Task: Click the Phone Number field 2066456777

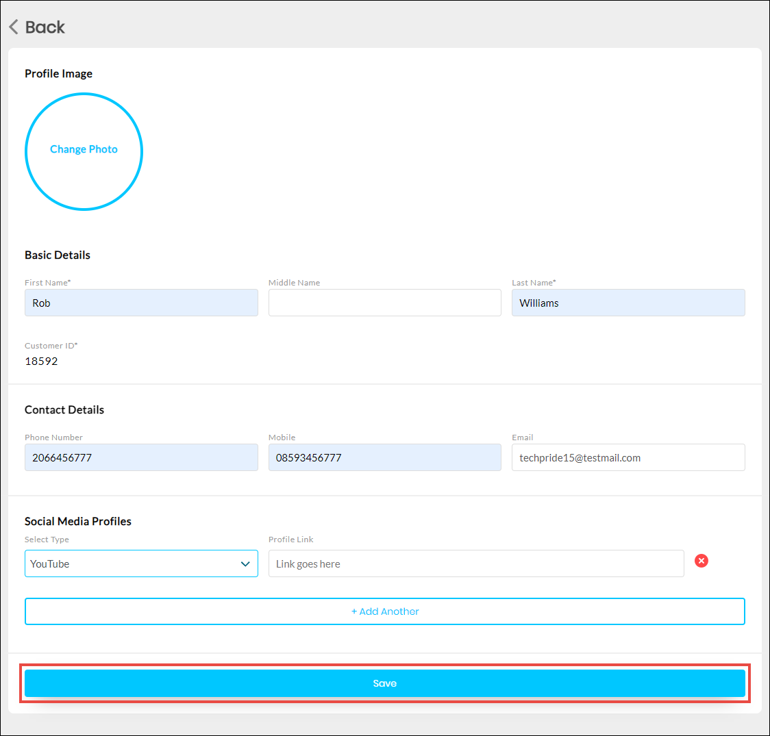Action: (141, 457)
